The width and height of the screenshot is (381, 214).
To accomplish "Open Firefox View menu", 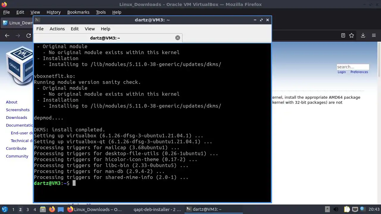I will coord(35,12).
